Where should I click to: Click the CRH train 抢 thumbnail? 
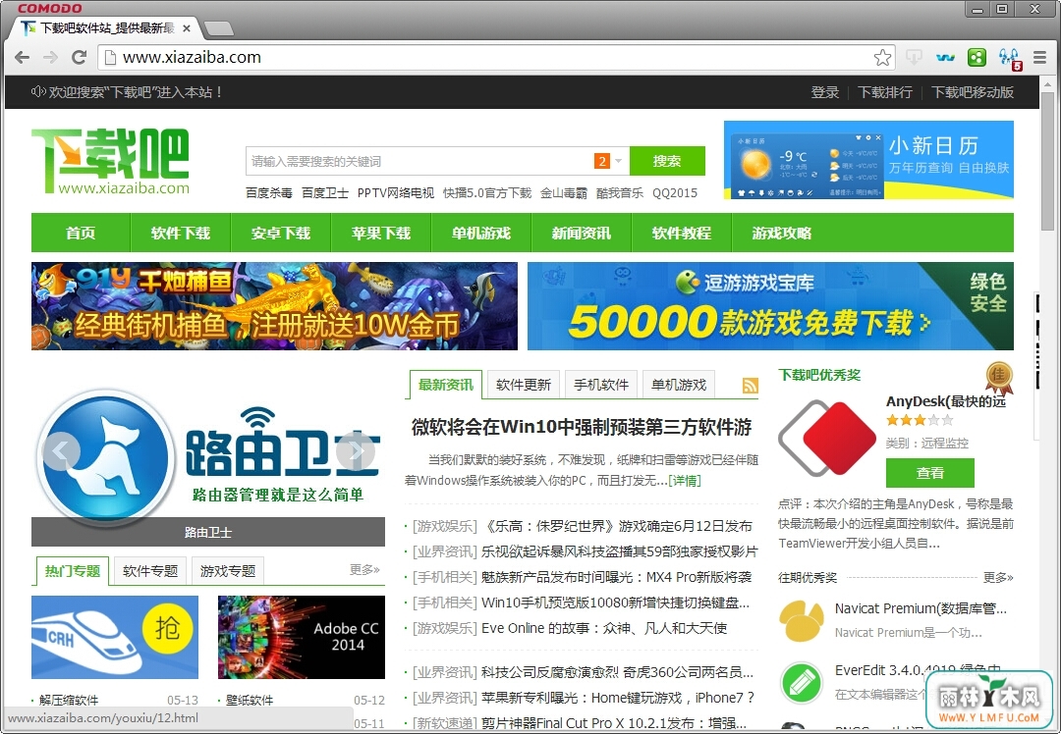click(x=115, y=638)
